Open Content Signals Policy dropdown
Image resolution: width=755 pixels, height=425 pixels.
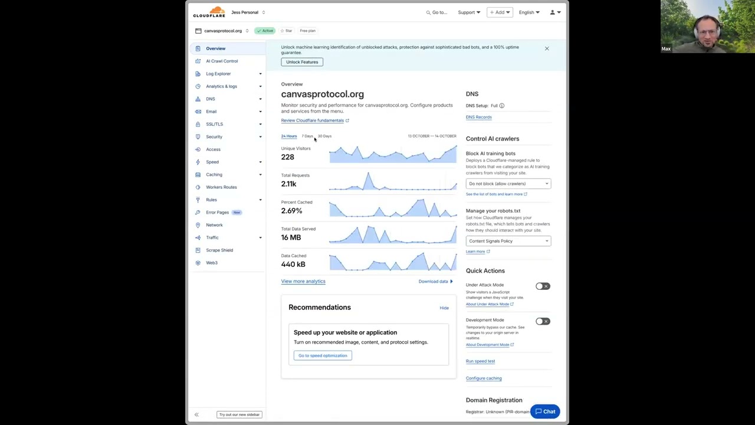click(508, 241)
